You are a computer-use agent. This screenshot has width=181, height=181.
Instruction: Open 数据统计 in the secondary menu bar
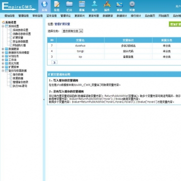click(121, 16)
